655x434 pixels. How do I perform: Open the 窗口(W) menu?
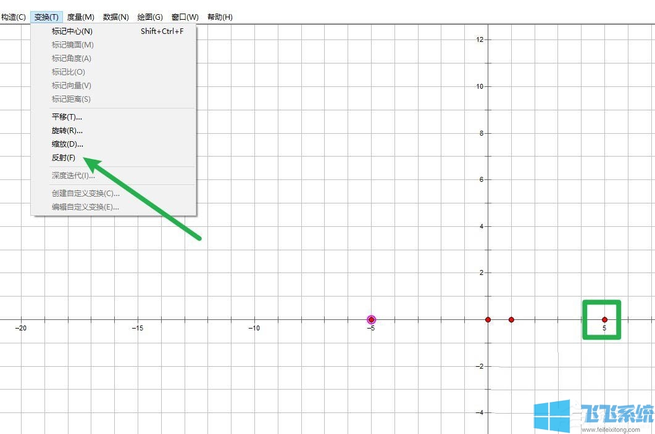tap(185, 17)
